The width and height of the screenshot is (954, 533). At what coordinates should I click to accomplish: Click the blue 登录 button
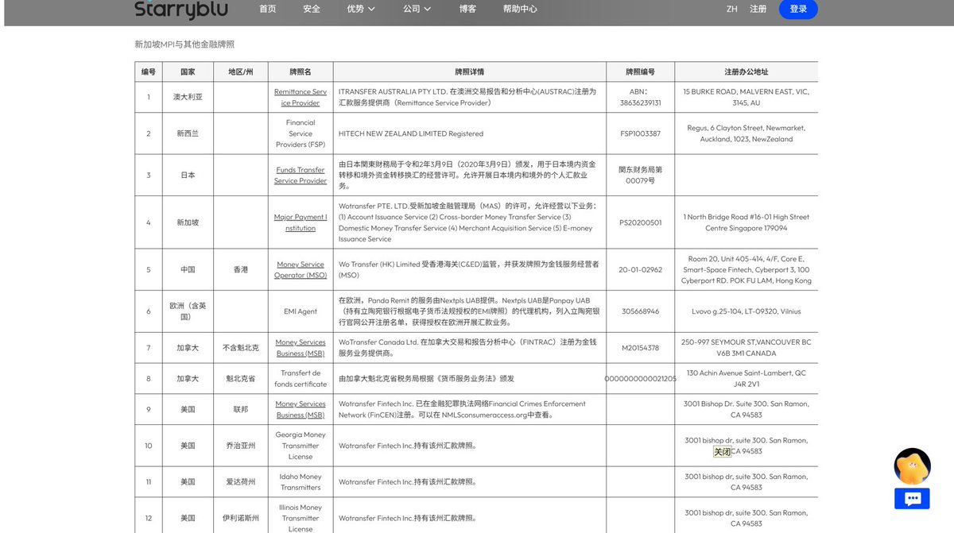(x=798, y=9)
